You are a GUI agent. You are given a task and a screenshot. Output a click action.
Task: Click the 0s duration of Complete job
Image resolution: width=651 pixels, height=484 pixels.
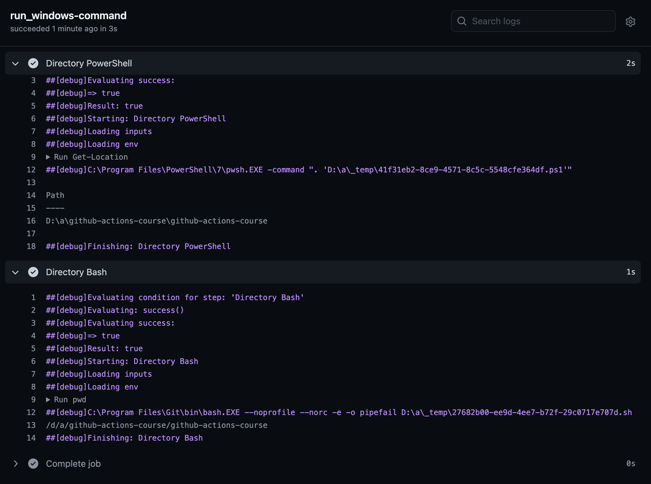tap(631, 464)
